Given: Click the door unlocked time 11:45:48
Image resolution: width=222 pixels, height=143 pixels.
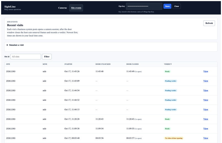Looking at the screenshot, I should [99, 71].
